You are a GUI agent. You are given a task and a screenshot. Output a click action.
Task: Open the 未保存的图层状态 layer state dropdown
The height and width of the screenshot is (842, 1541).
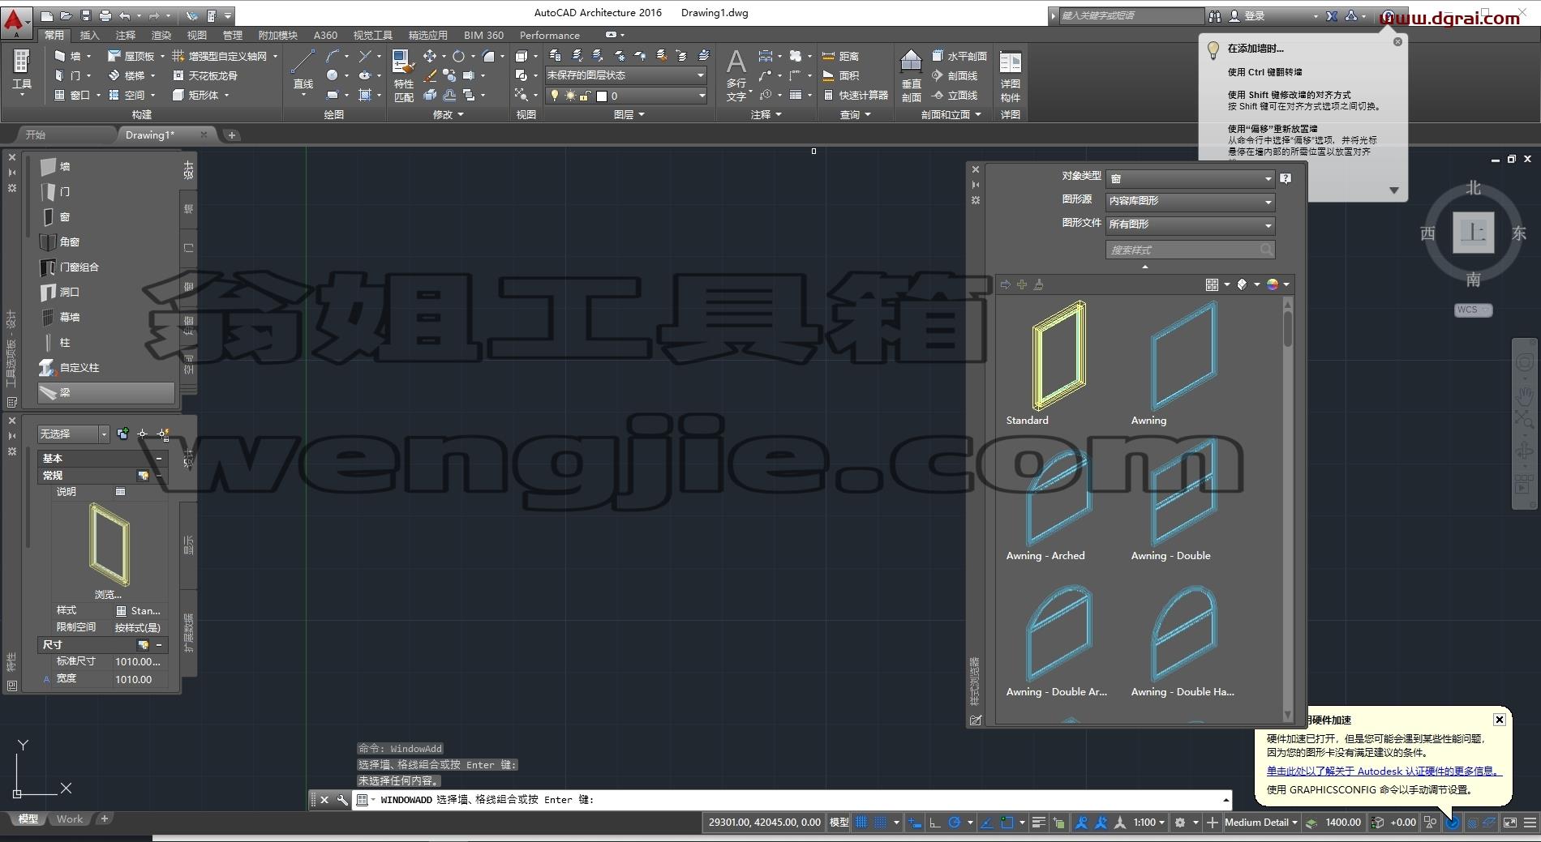[625, 75]
